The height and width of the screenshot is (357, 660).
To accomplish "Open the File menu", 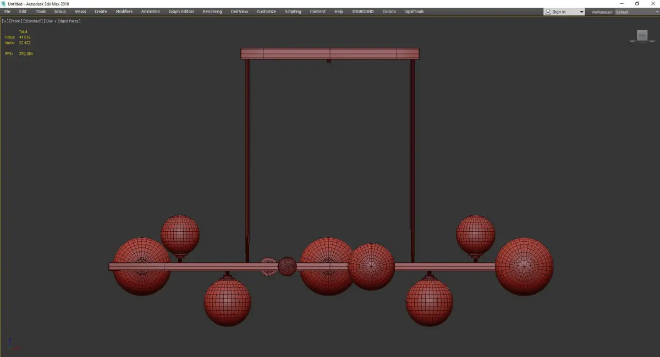I will coord(7,12).
